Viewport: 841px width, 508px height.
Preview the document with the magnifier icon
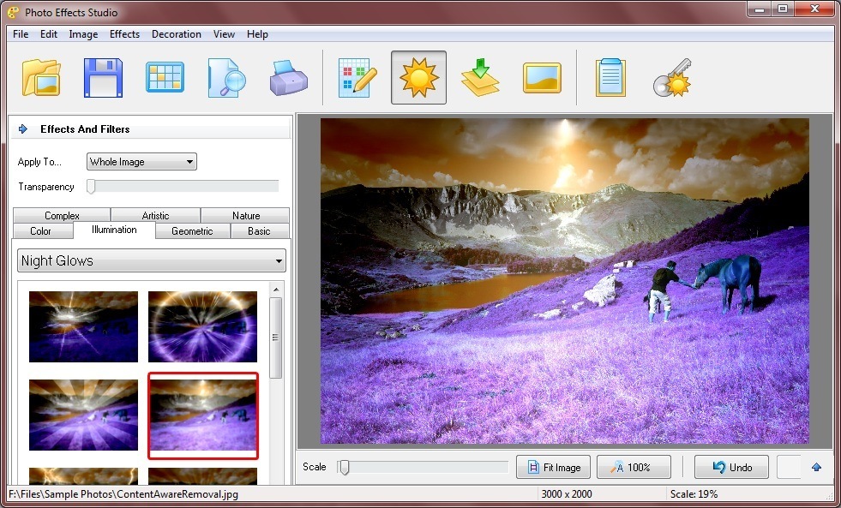point(225,76)
